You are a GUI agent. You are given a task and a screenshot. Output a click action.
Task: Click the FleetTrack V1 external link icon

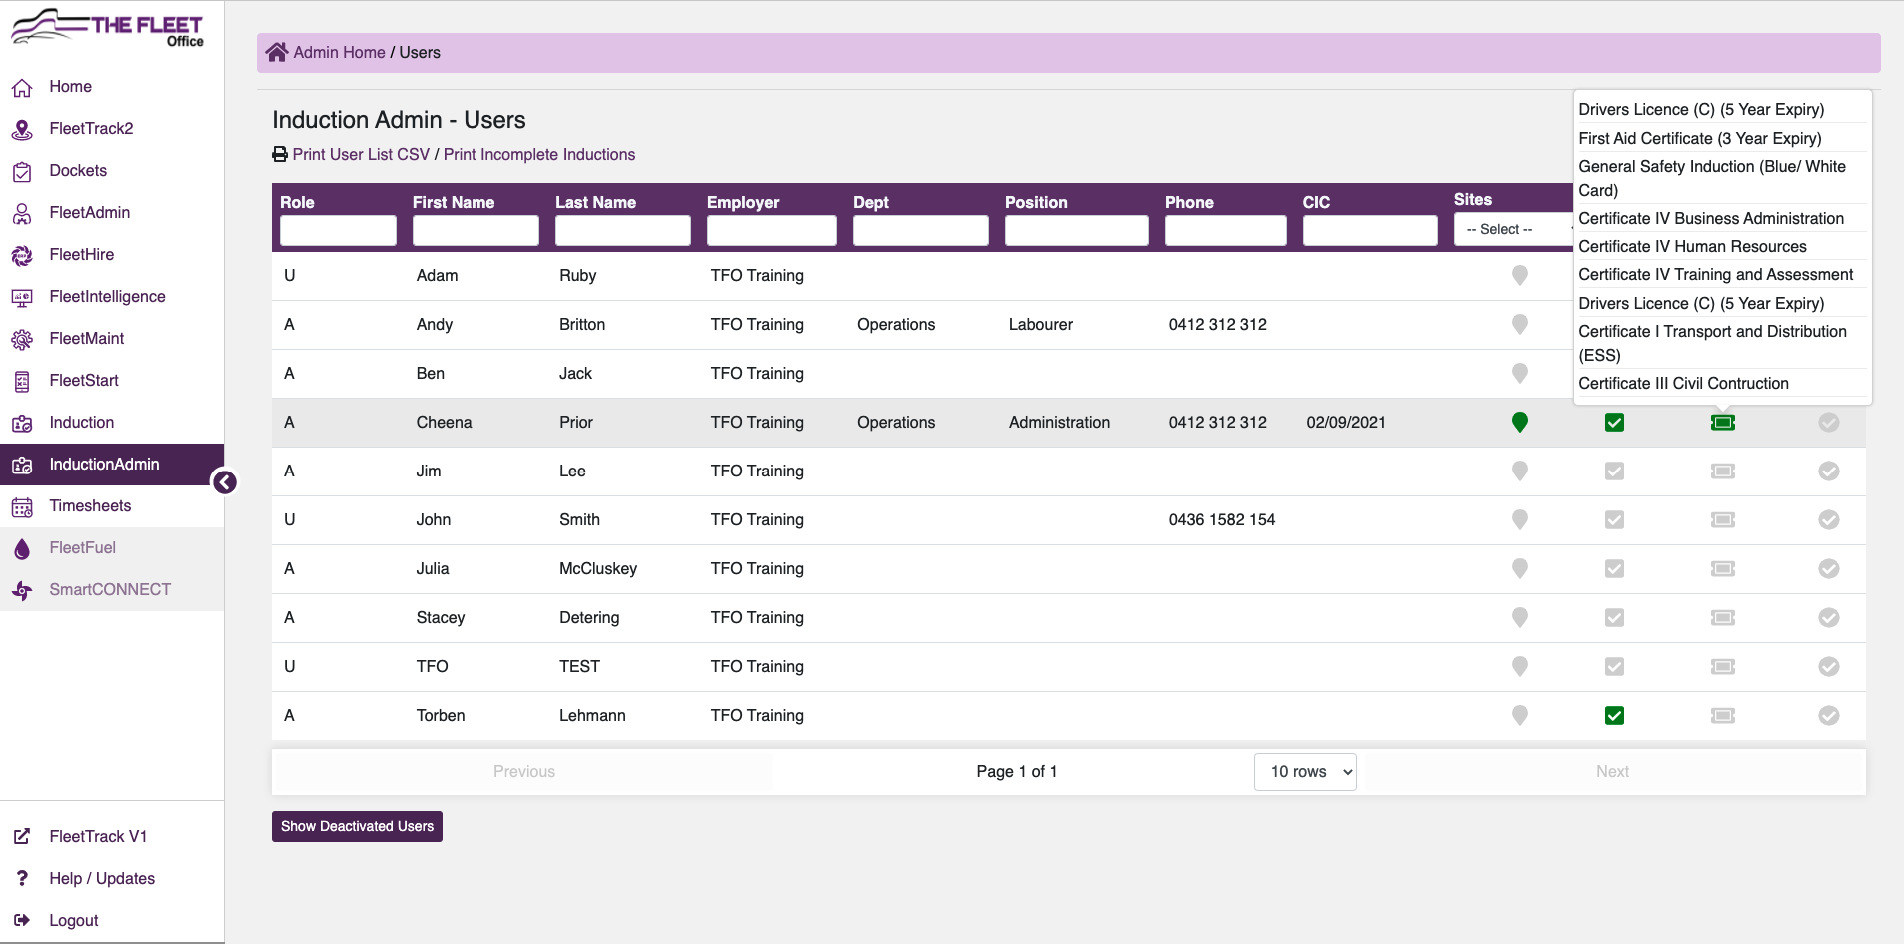pos(22,836)
